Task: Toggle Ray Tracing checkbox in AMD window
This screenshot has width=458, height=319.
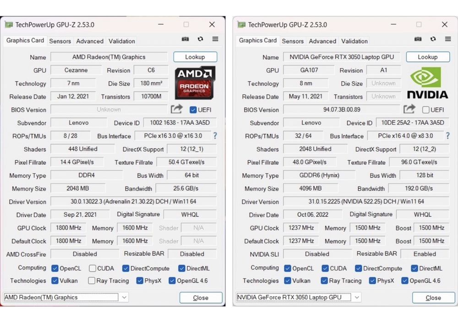Action: click(92, 280)
